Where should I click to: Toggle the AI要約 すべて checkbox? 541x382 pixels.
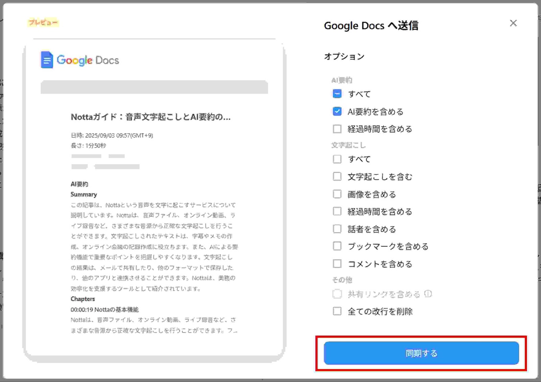pos(337,94)
